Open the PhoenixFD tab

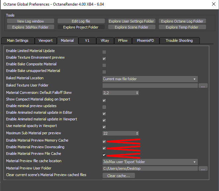click(x=146, y=40)
